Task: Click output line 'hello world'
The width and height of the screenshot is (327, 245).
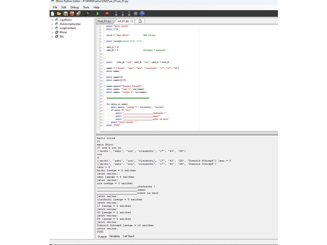Action: click(106, 138)
